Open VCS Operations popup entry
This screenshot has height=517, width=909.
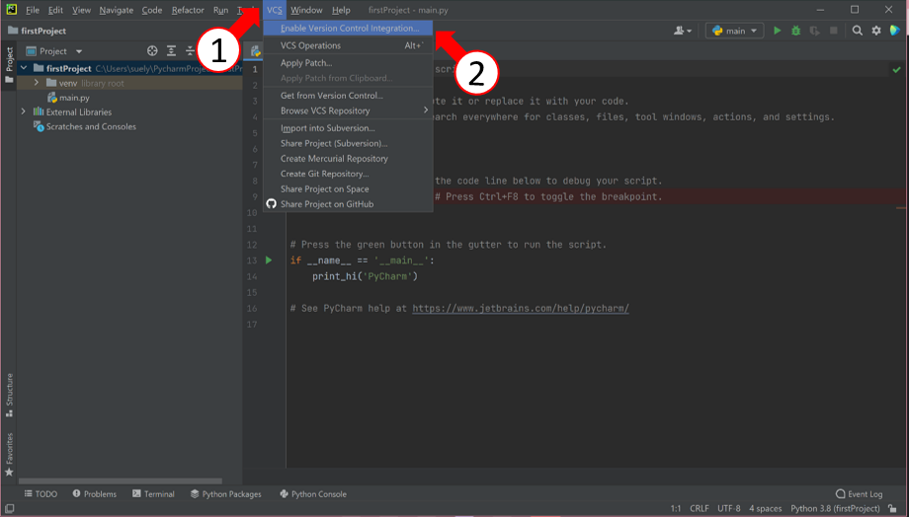(x=348, y=45)
